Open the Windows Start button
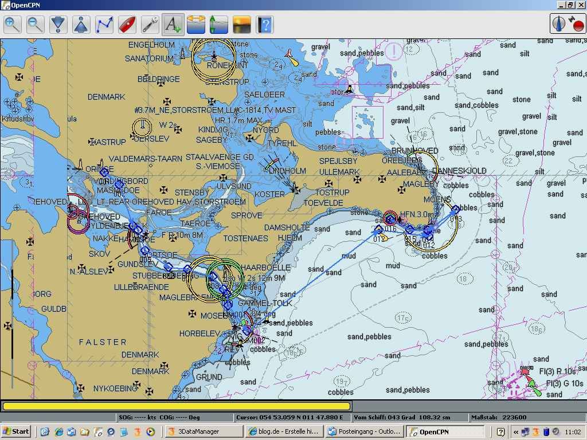587x440 pixels. (16, 432)
